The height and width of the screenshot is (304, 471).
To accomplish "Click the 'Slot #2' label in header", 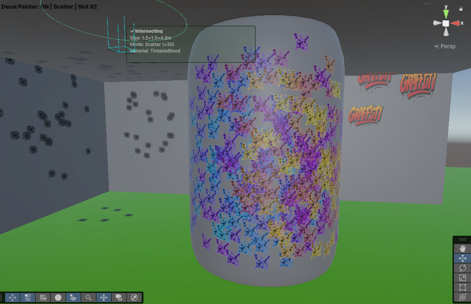I will coord(87,7).
